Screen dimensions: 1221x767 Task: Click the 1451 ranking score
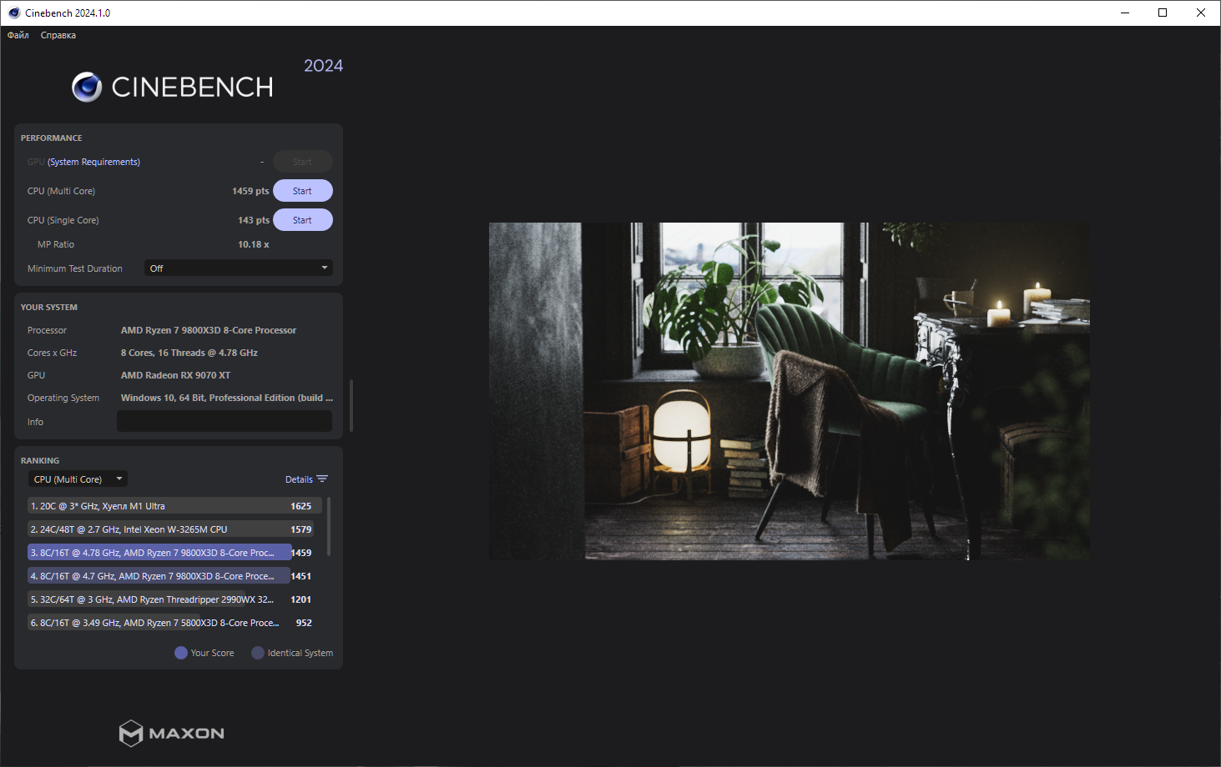click(300, 576)
